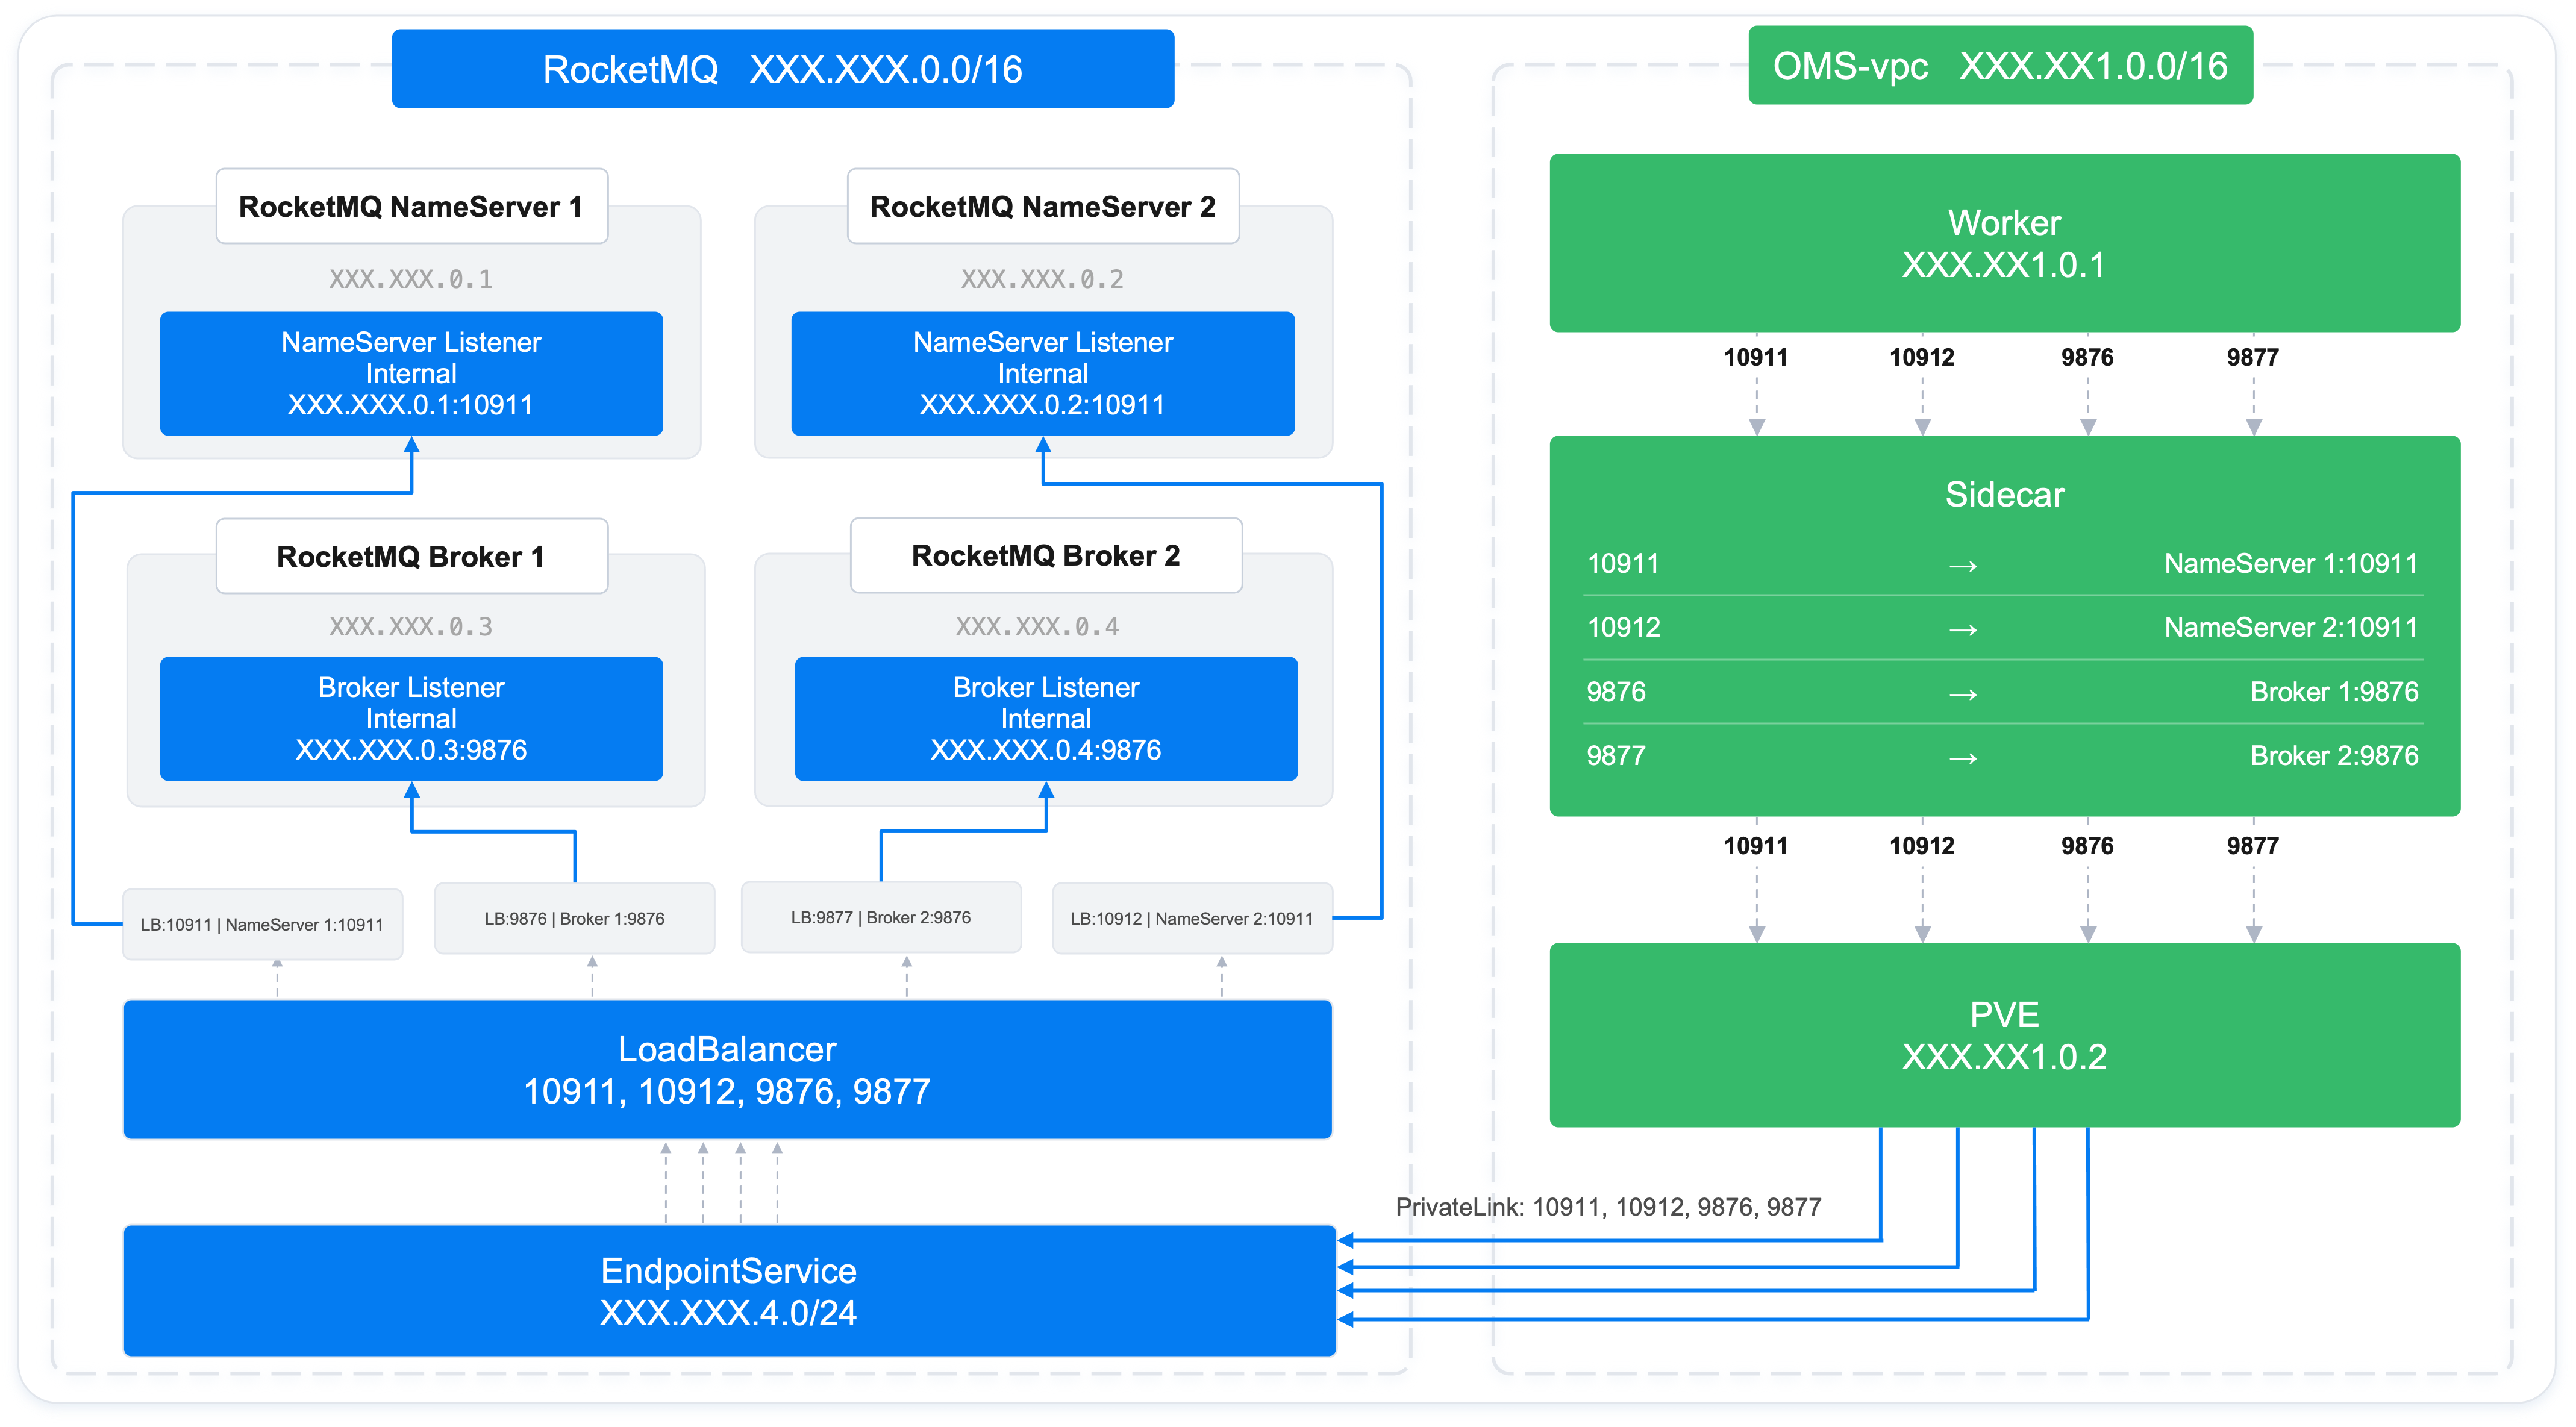The height and width of the screenshot is (1427, 2576).
Task: Select Broker Listener box XXX.XXX.0.4:9876
Action: click(x=1046, y=718)
